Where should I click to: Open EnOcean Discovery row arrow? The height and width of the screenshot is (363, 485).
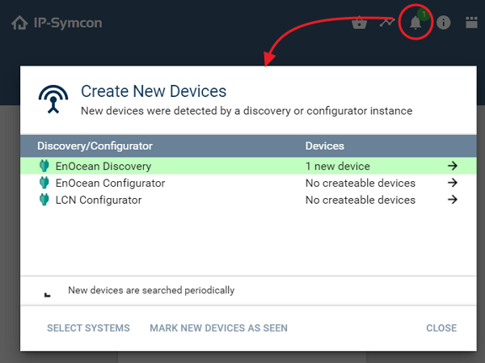coord(453,167)
